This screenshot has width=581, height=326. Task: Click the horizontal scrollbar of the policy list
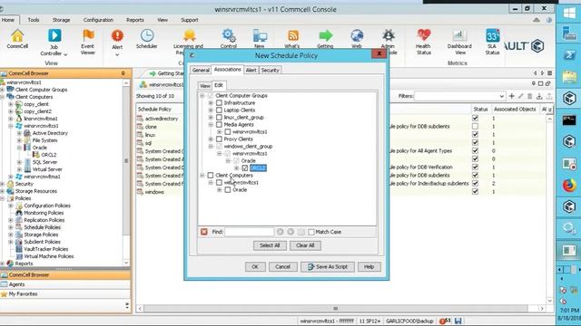point(335,308)
